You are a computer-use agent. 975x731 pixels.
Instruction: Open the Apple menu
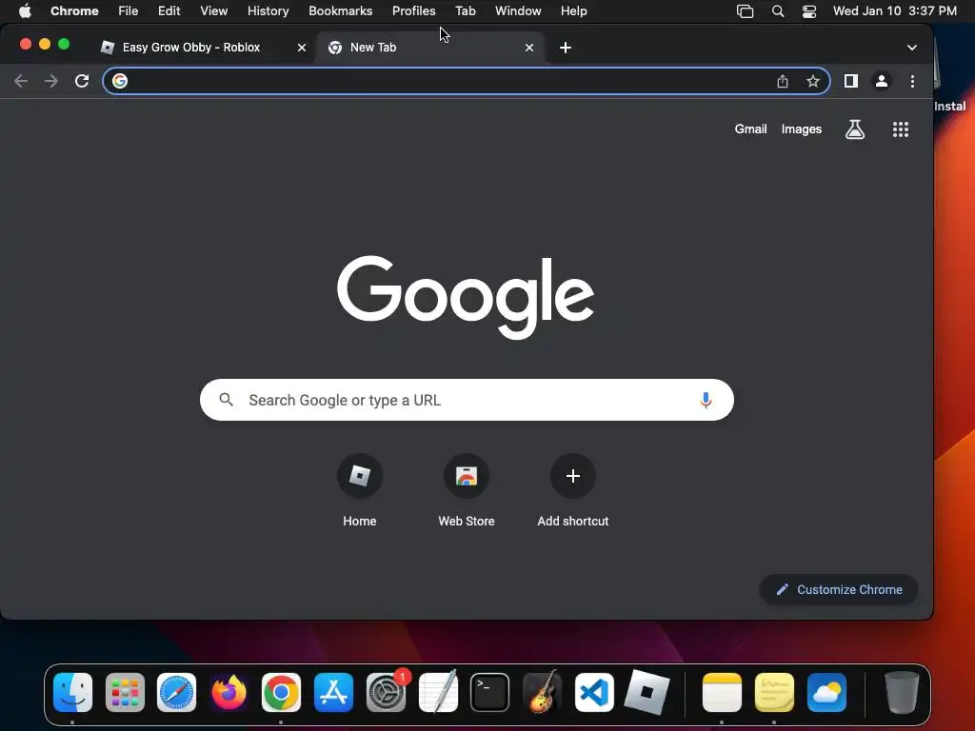(25, 10)
